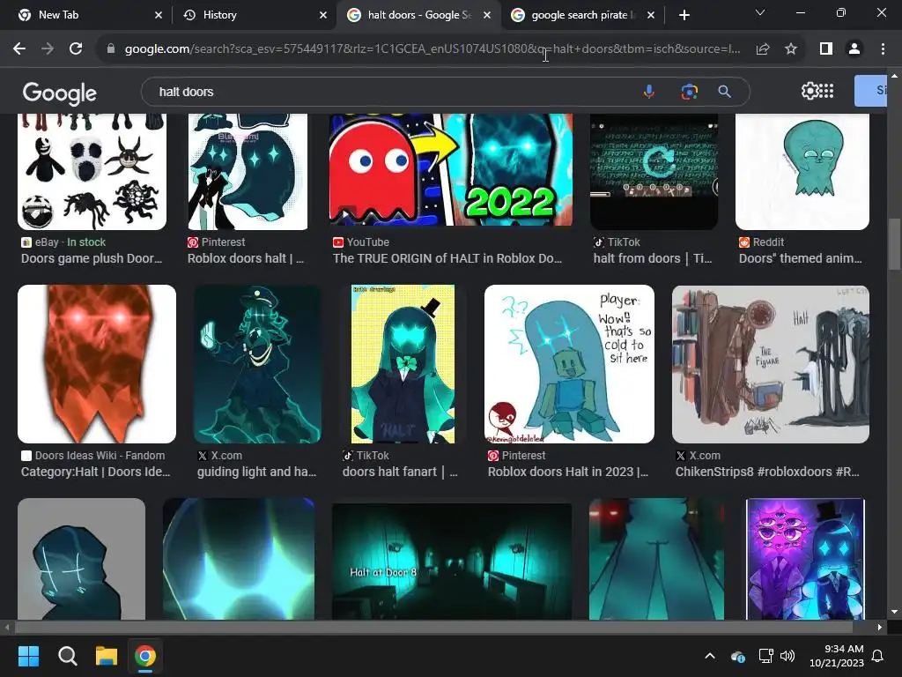Screen dimensions: 902x677
Task: Open The TRUE ORIGIN of HALT link
Action: coord(447,258)
